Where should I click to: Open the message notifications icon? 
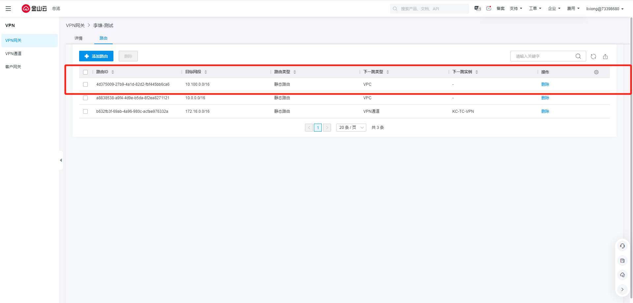click(x=489, y=9)
